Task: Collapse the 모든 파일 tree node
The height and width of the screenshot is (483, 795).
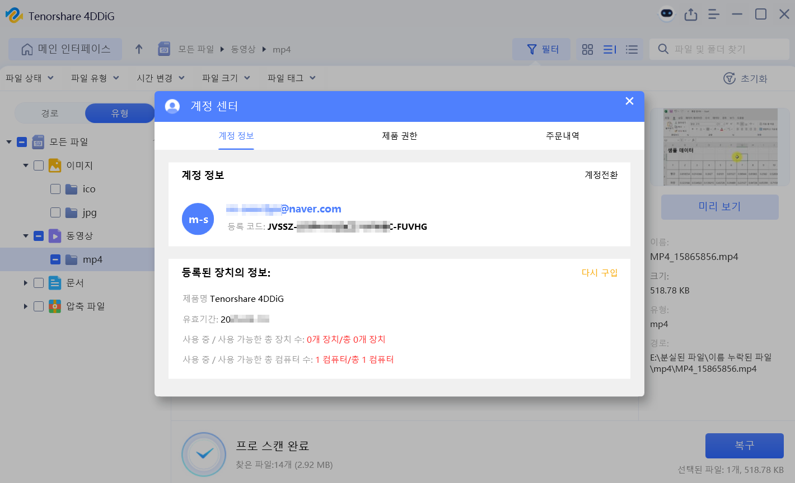Action: [9, 142]
